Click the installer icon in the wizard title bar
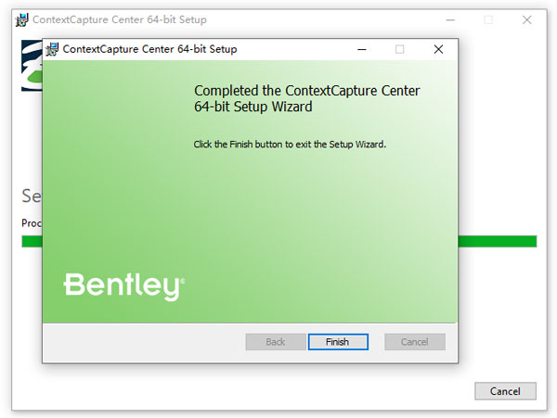This screenshot has height=418, width=557. click(x=52, y=49)
